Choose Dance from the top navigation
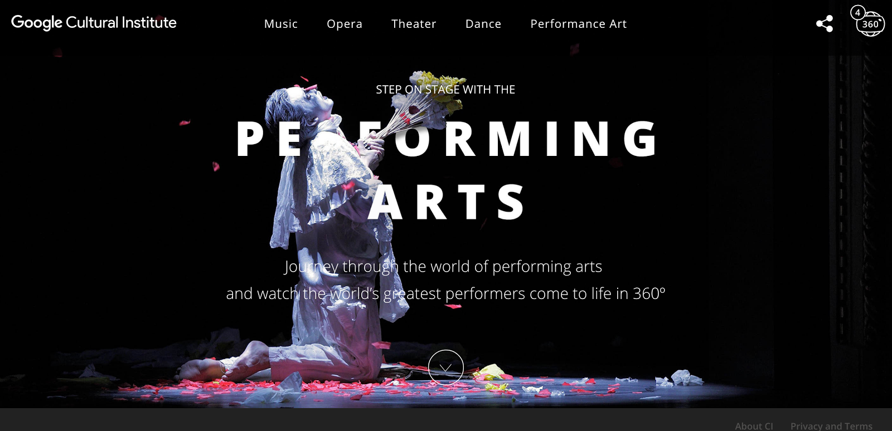 (x=483, y=24)
